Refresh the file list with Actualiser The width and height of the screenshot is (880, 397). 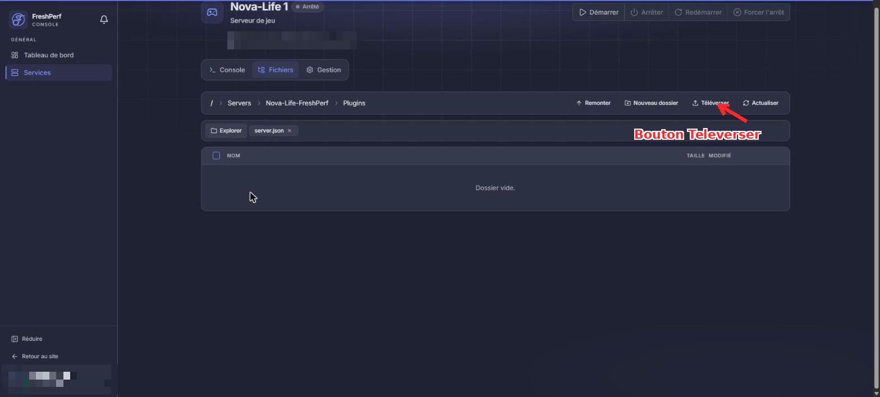coord(760,103)
